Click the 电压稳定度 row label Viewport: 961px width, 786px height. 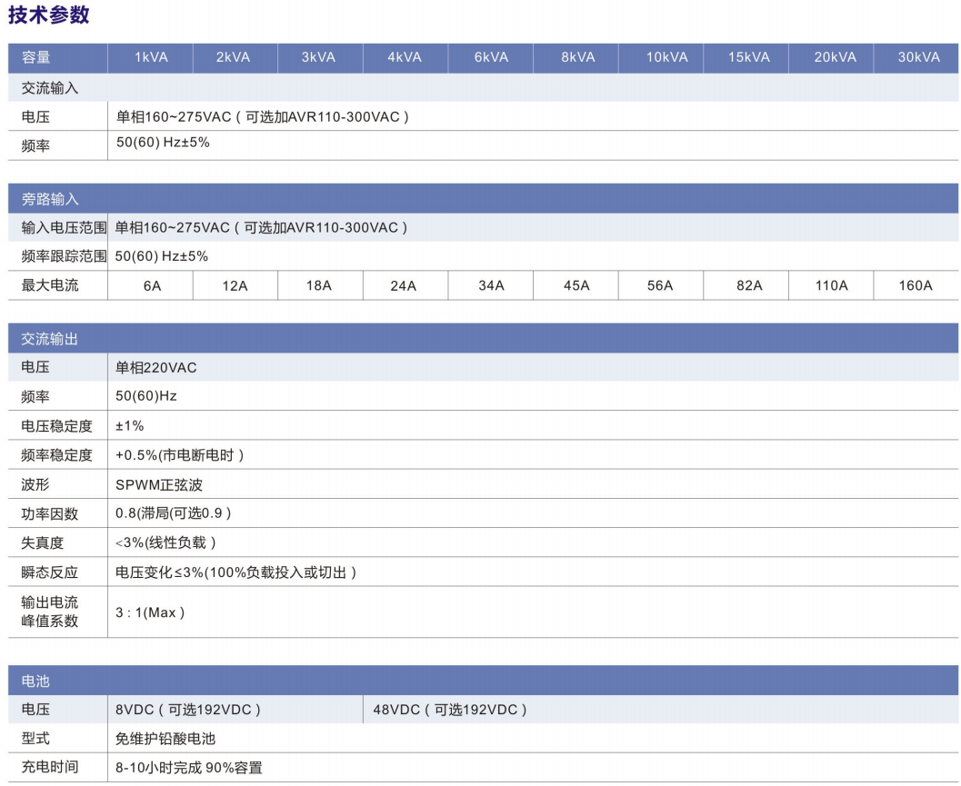[56, 426]
